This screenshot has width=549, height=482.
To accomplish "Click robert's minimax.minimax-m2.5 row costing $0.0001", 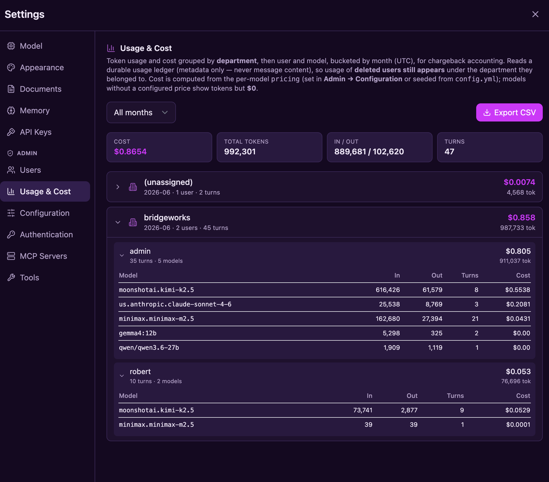I will pyautogui.click(x=324, y=425).
